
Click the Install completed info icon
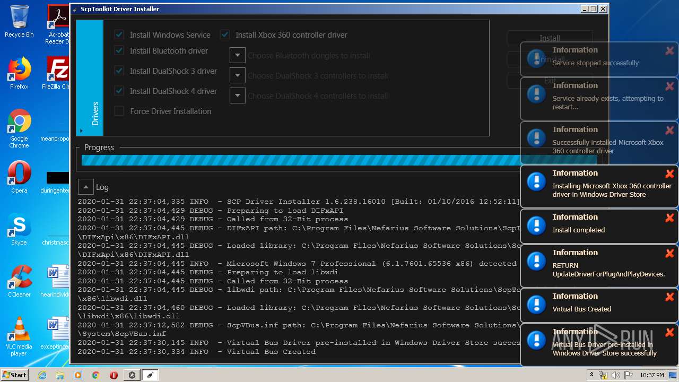tap(536, 225)
